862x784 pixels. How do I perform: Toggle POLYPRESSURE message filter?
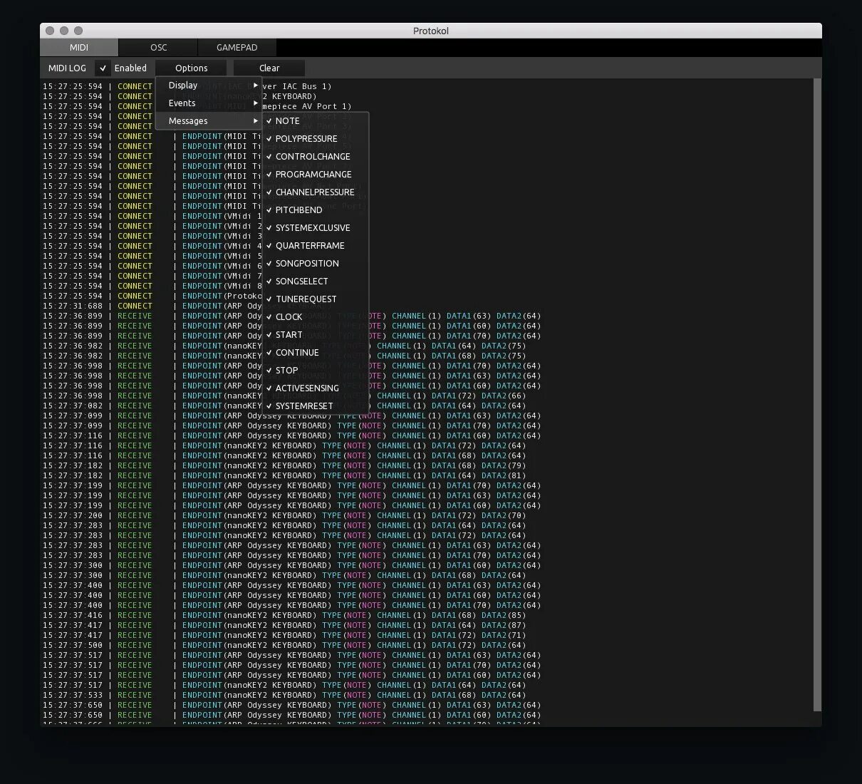point(316,139)
